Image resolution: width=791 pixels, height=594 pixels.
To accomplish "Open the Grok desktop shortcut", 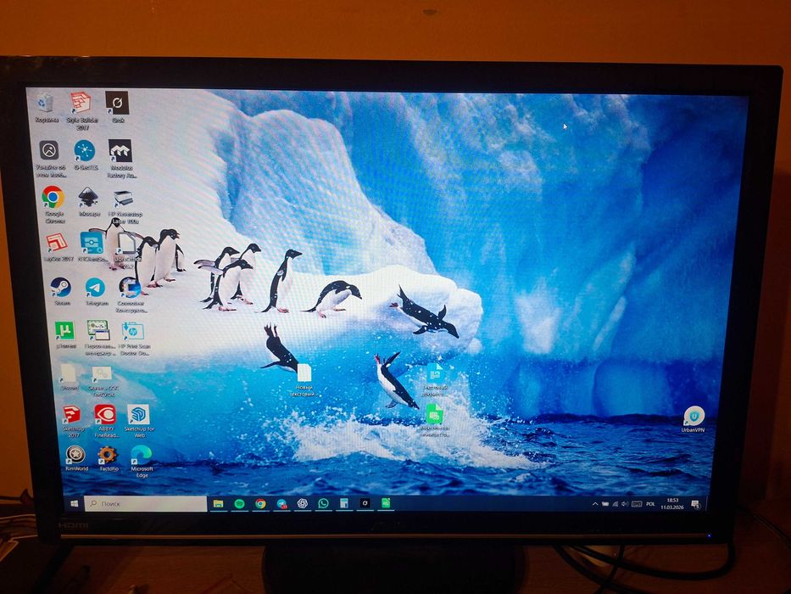I will [x=117, y=107].
